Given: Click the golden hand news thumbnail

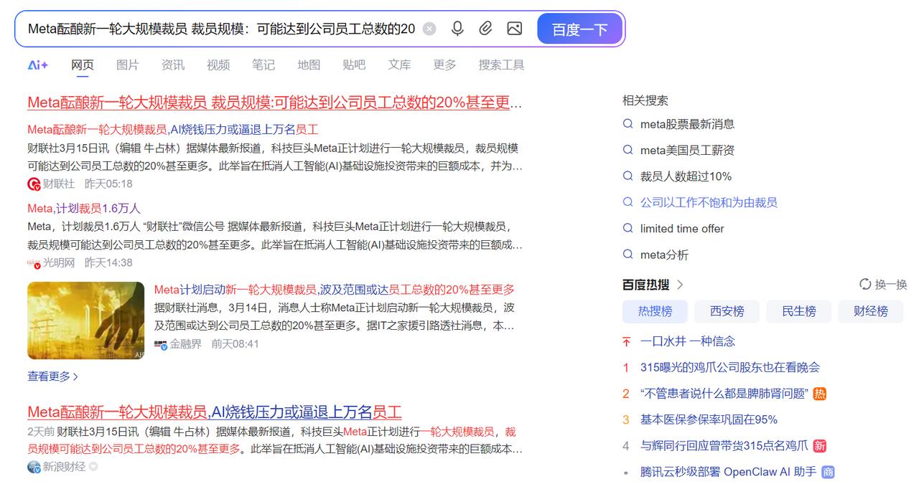Looking at the screenshot, I should coord(86,321).
